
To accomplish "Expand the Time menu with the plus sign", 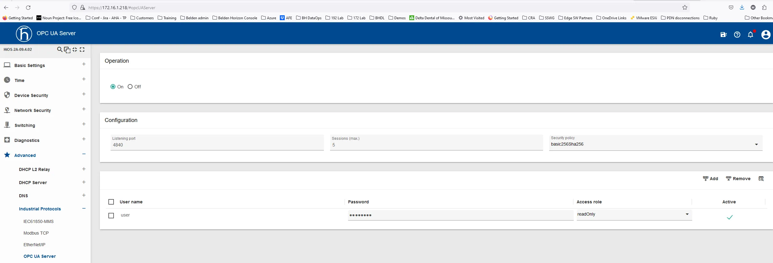I will (84, 79).
